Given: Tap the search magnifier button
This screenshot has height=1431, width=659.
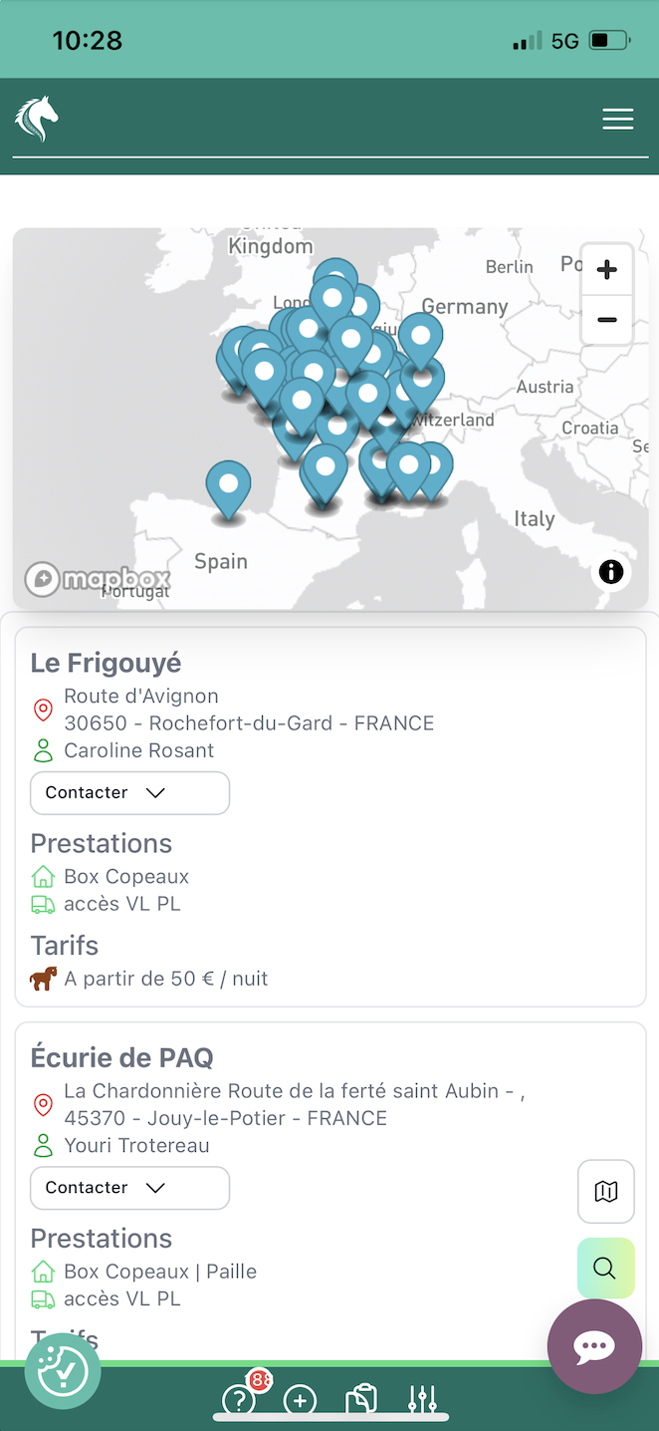Looking at the screenshot, I should coord(605,1268).
